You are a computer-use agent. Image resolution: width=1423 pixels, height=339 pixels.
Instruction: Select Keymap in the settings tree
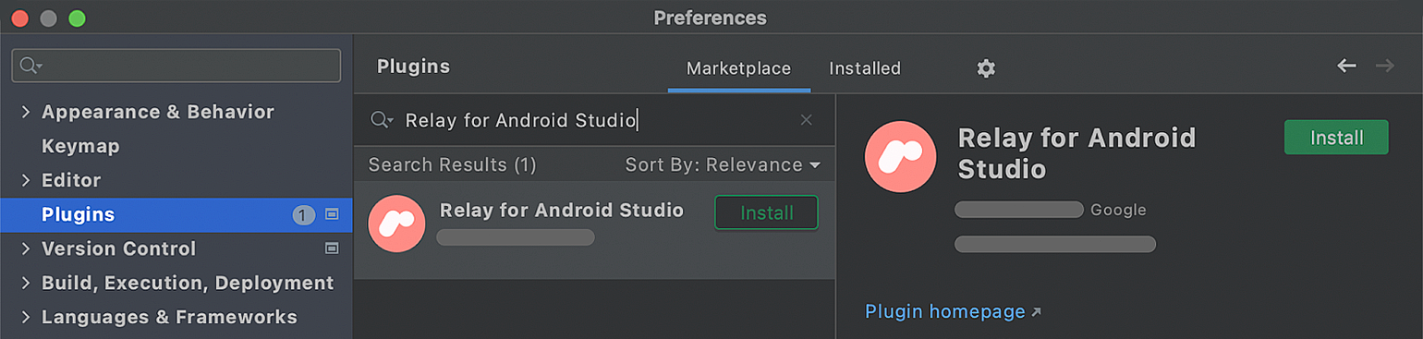80,146
